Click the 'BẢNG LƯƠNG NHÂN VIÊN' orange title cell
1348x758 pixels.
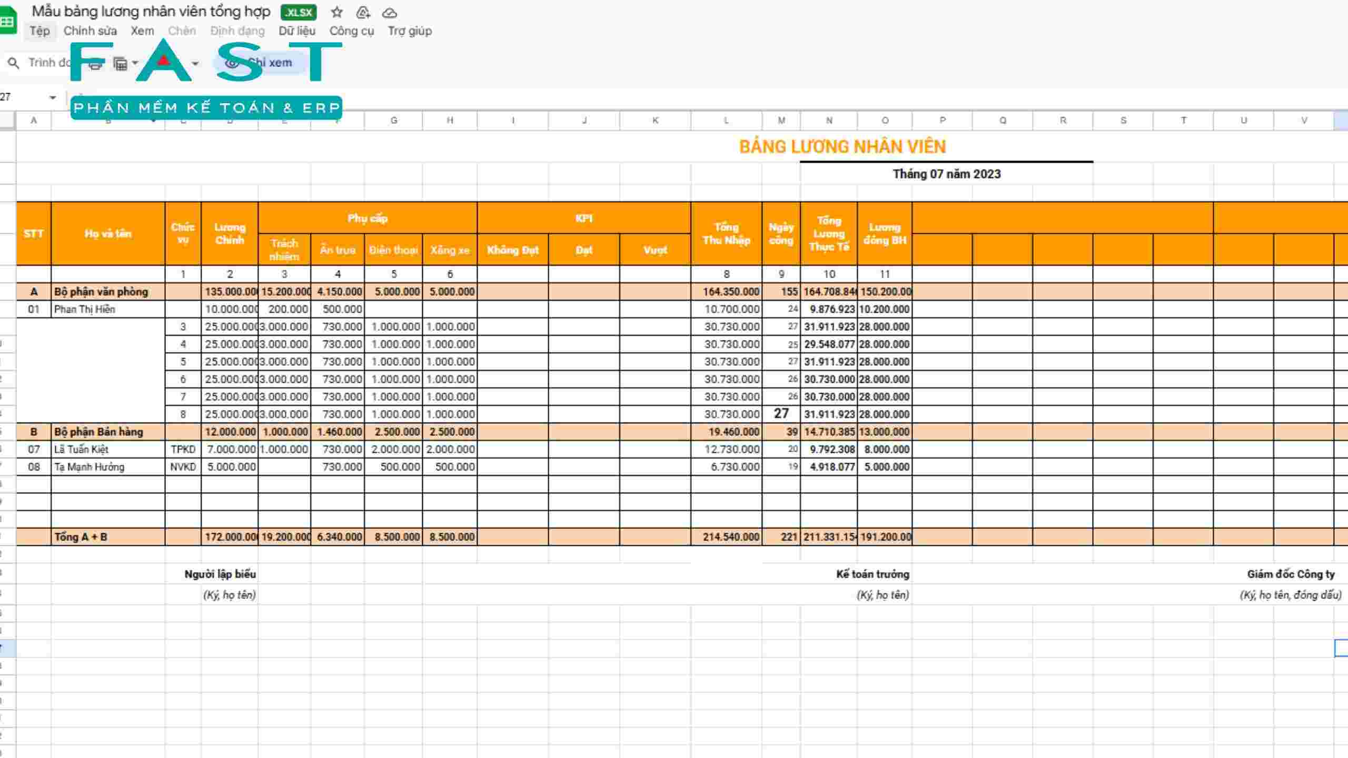coord(842,147)
